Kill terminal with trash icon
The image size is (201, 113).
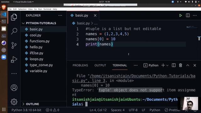point(181,65)
